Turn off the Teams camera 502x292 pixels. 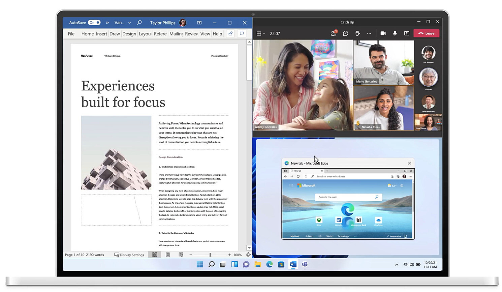(383, 33)
